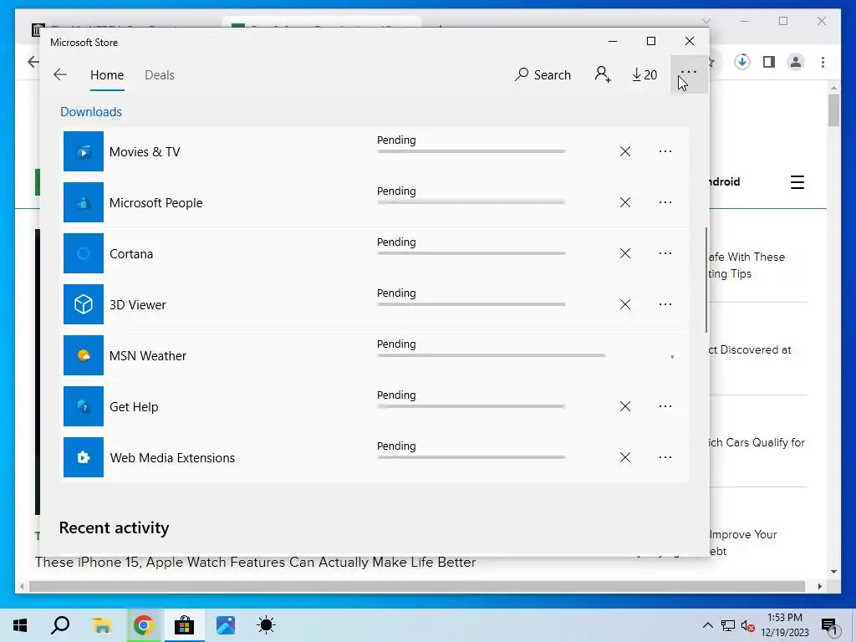Open the taskbar search icon
The image size is (856, 642).
(x=60, y=625)
